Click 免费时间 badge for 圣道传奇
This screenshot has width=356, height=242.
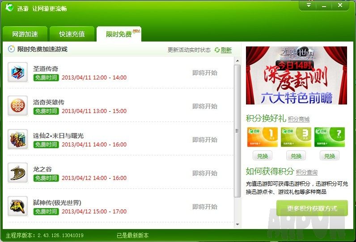[46, 78]
